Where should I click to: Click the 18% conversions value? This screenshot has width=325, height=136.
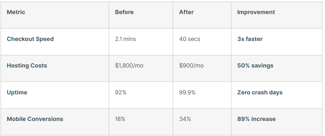120,119
